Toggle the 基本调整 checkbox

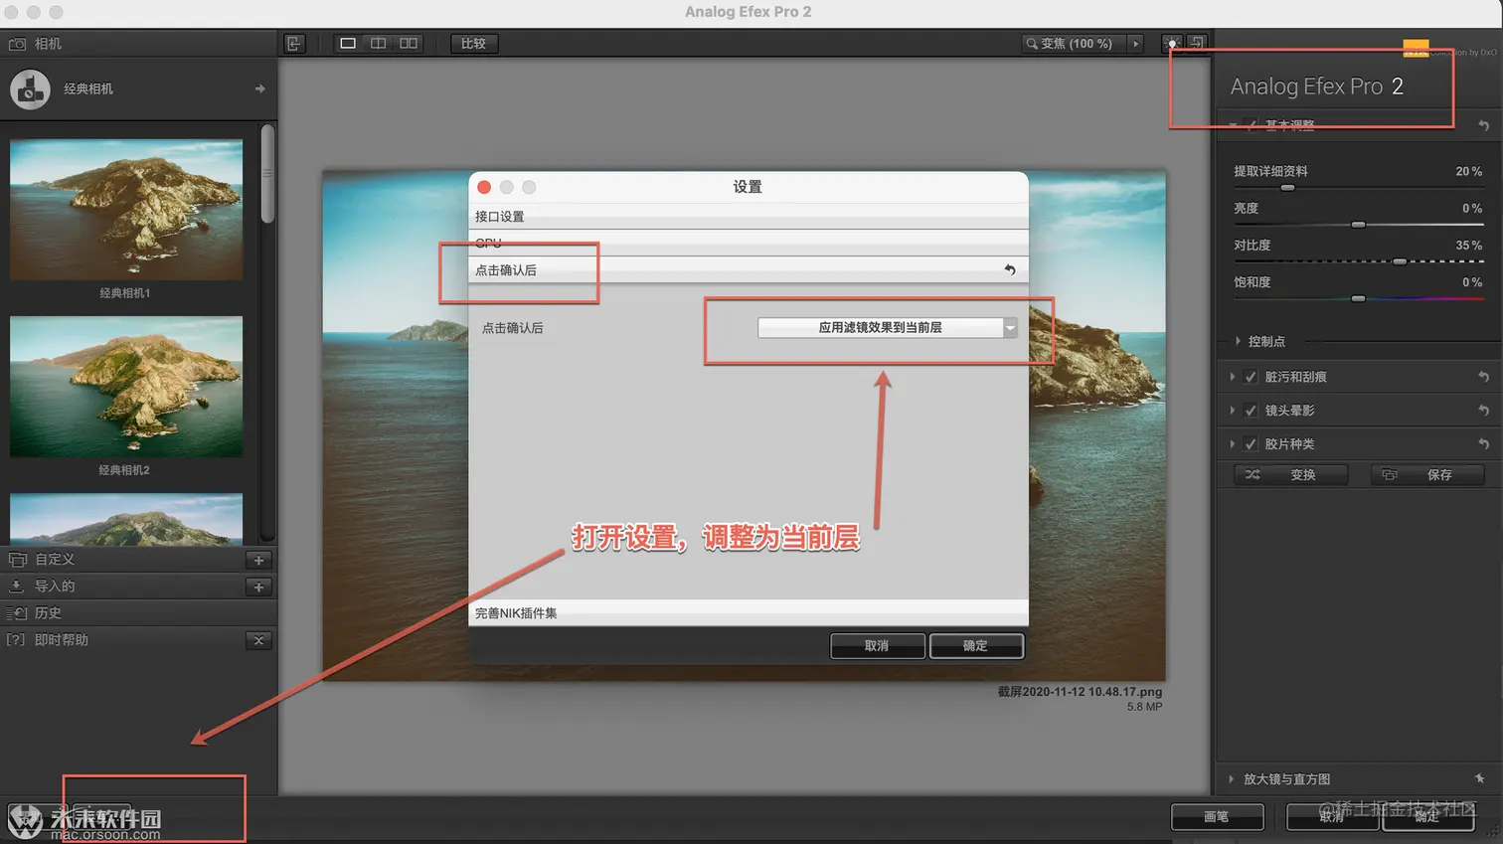pyautogui.click(x=1251, y=125)
